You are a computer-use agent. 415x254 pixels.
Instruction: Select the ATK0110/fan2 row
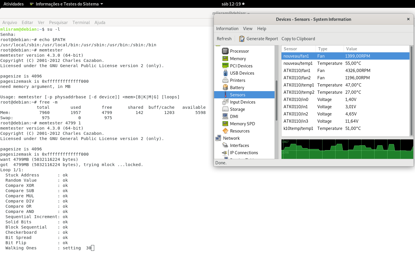click(x=345, y=78)
